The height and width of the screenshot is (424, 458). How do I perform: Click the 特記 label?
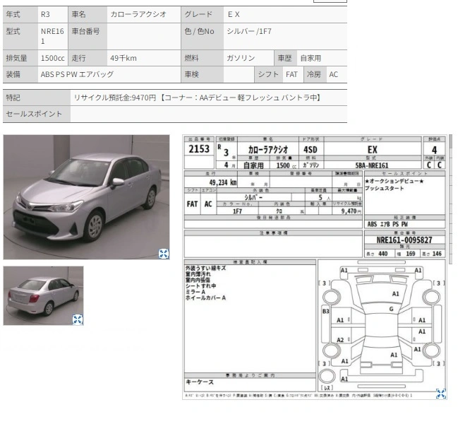pos(13,98)
